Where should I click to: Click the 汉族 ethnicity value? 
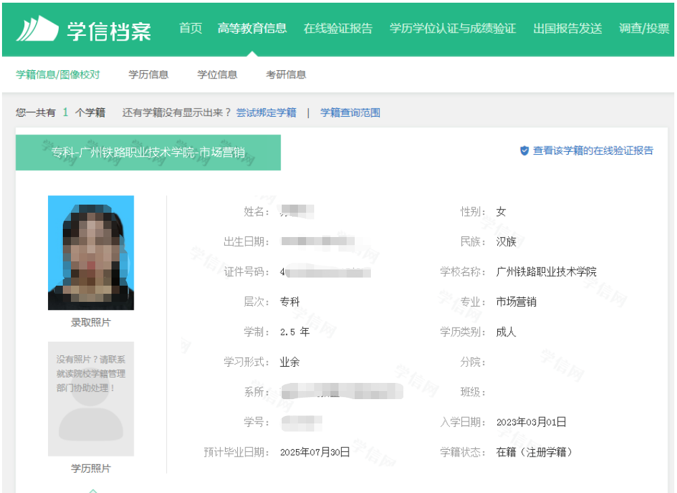click(x=506, y=241)
